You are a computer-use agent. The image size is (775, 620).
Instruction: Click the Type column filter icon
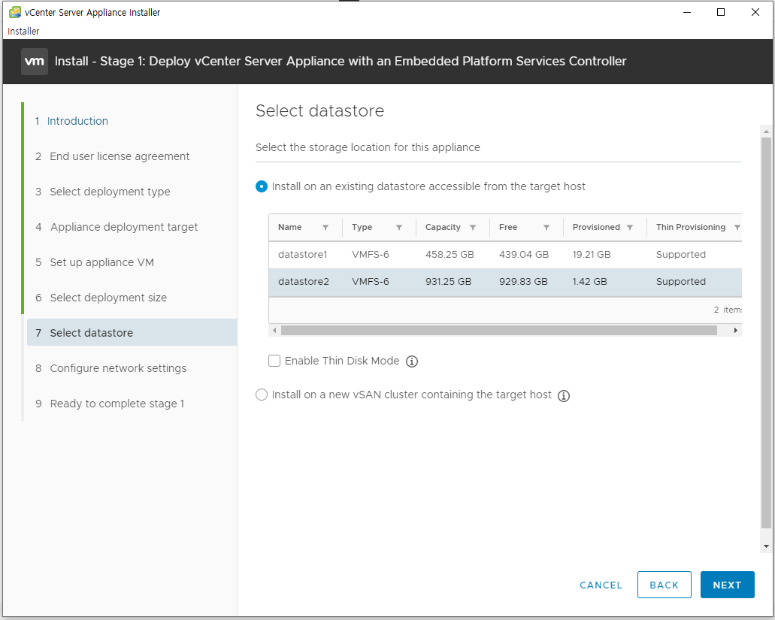coord(399,228)
